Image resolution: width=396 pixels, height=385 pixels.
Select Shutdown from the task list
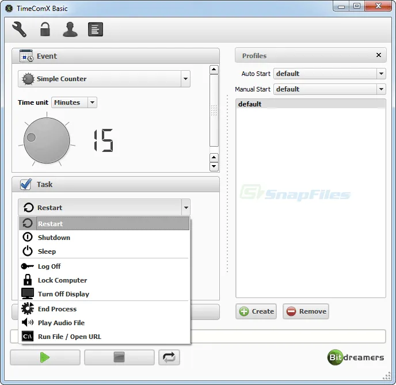point(104,237)
